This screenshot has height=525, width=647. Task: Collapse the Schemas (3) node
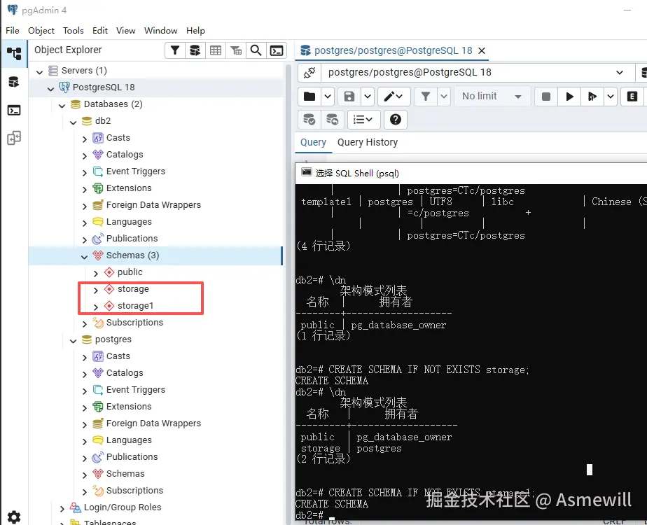coord(84,256)
